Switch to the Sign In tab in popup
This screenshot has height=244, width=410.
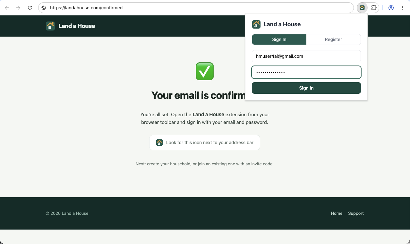click(279, 39)
